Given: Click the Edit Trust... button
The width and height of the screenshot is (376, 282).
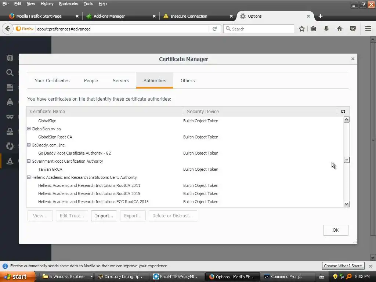Looking at the screenshot, I should [x=72, y=216].
